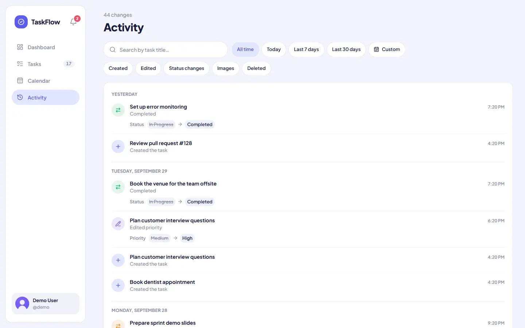Open Calendar in the sidebar

tap(46, 81)
